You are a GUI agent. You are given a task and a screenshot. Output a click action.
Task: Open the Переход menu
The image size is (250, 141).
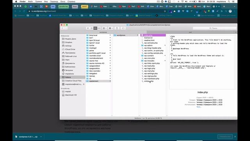point(54,2)
